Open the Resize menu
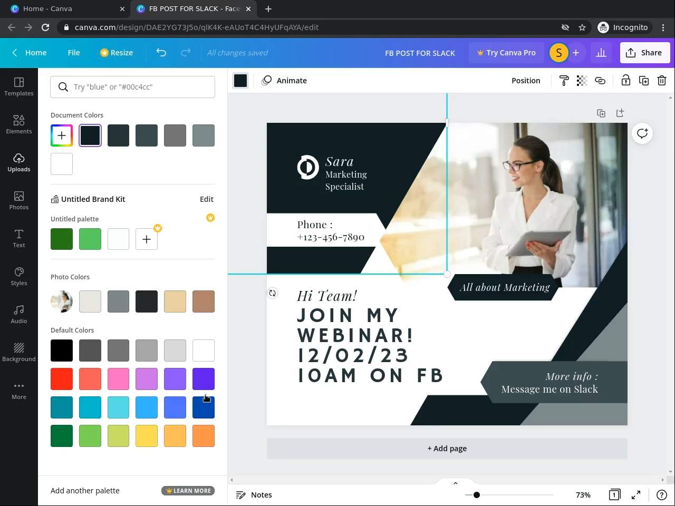Viewport: 675px width, 506px height. pyautogui.click(x=117, y=53)
